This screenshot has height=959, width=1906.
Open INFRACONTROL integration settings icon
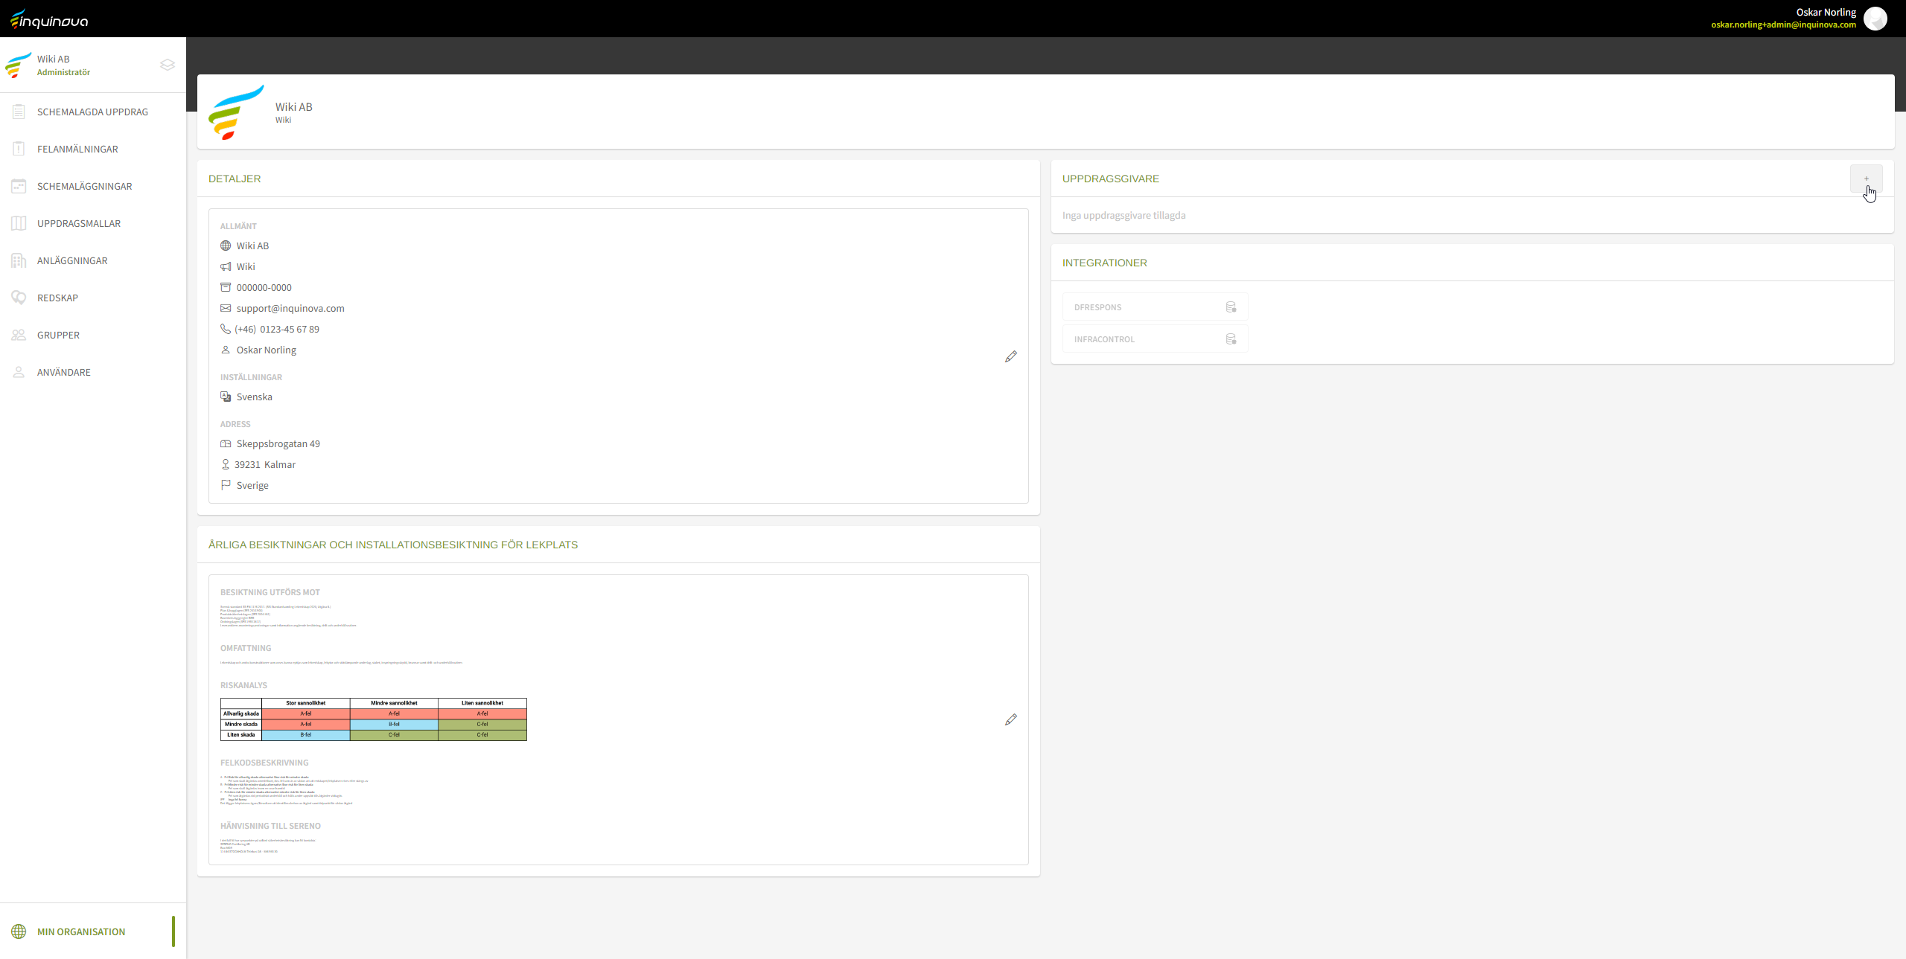click(1231, 339)
